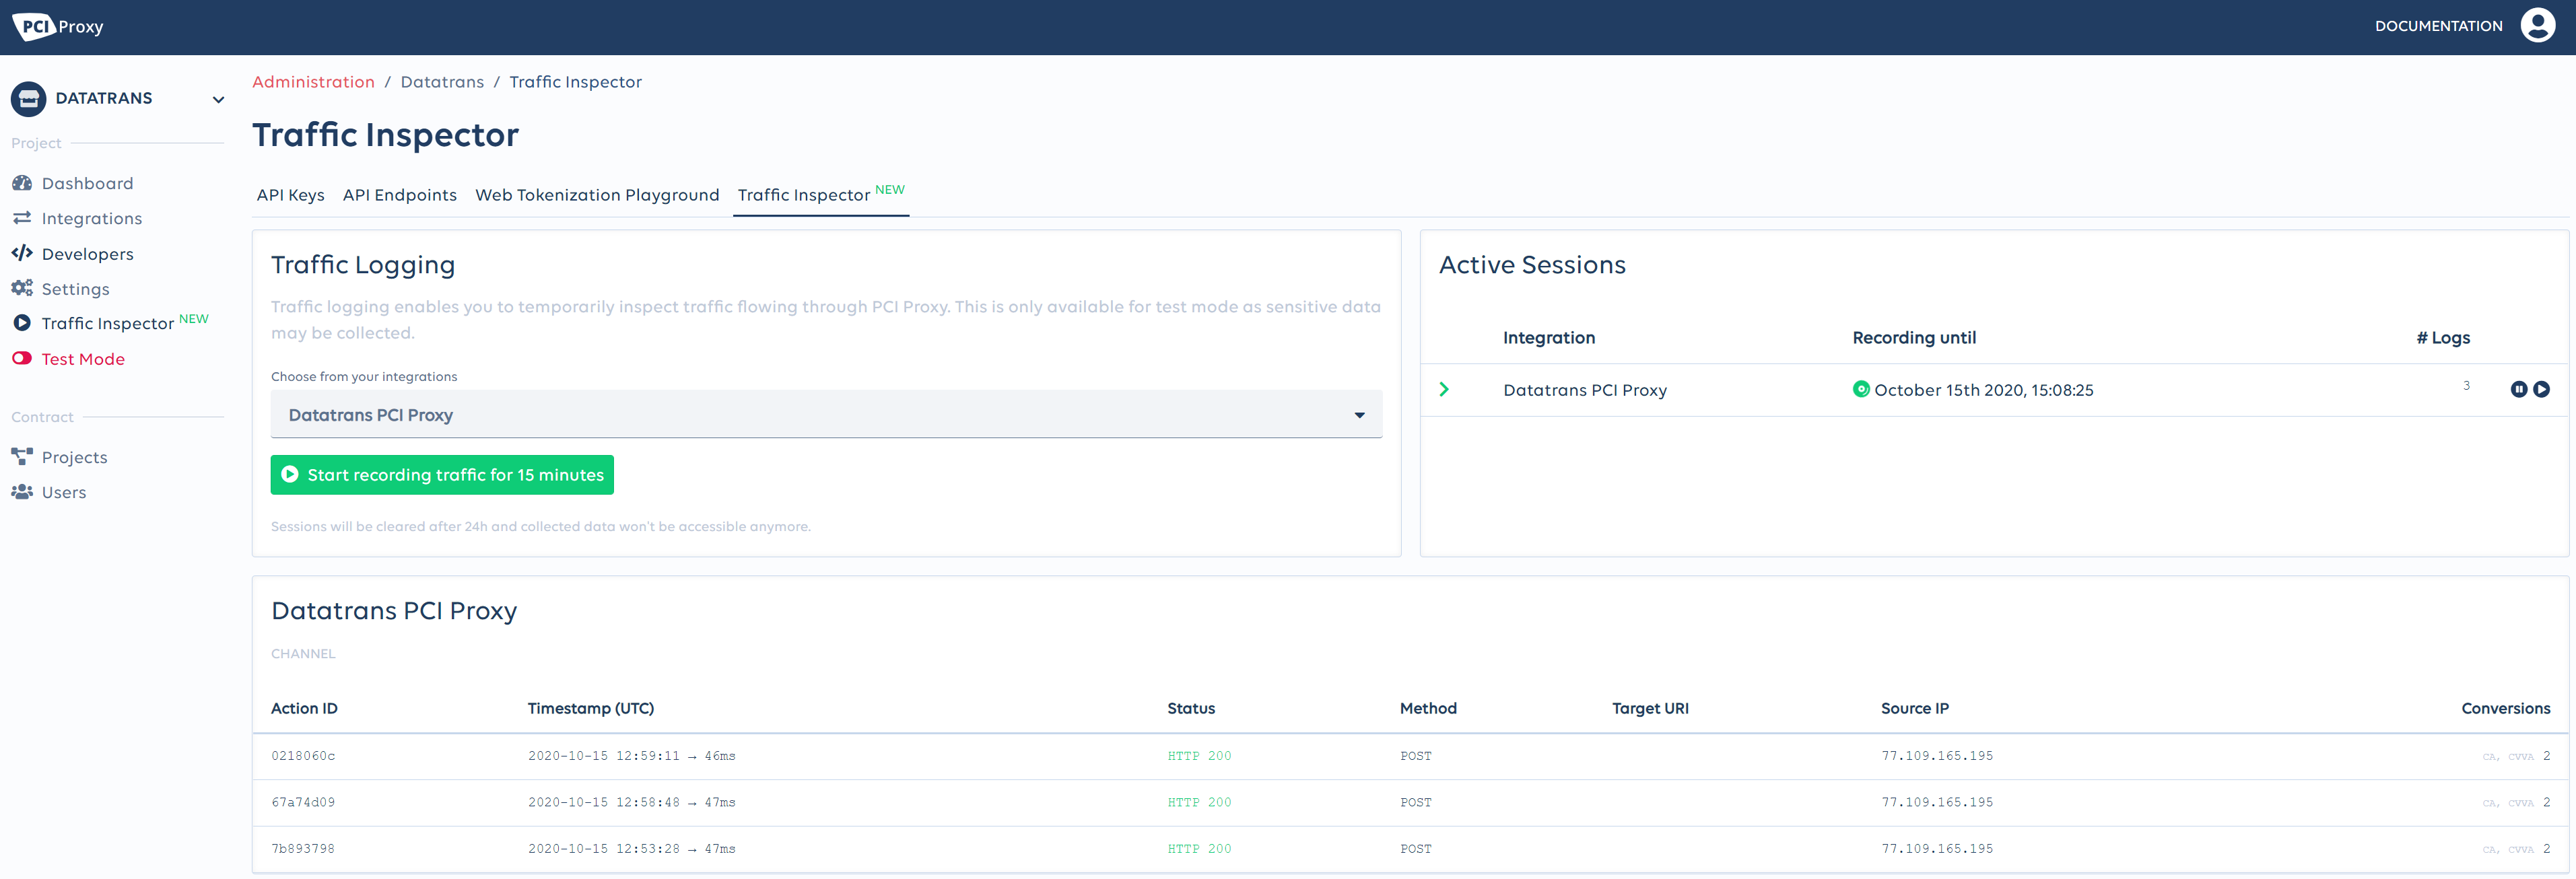Open Users in the sidebar
The width and height of the screenshot is (2576, 879).
[63, 492]
